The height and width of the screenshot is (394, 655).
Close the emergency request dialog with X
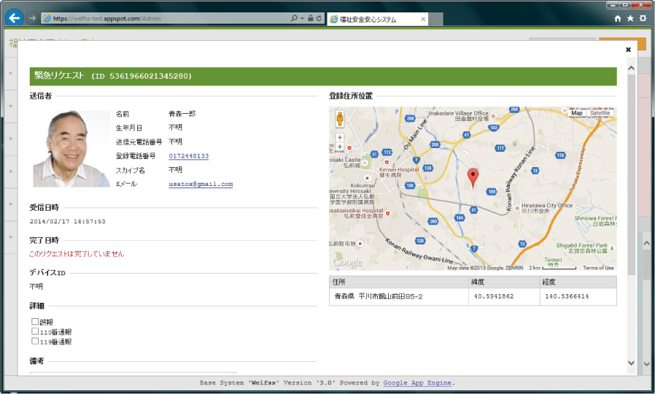(x=628, y=50)
